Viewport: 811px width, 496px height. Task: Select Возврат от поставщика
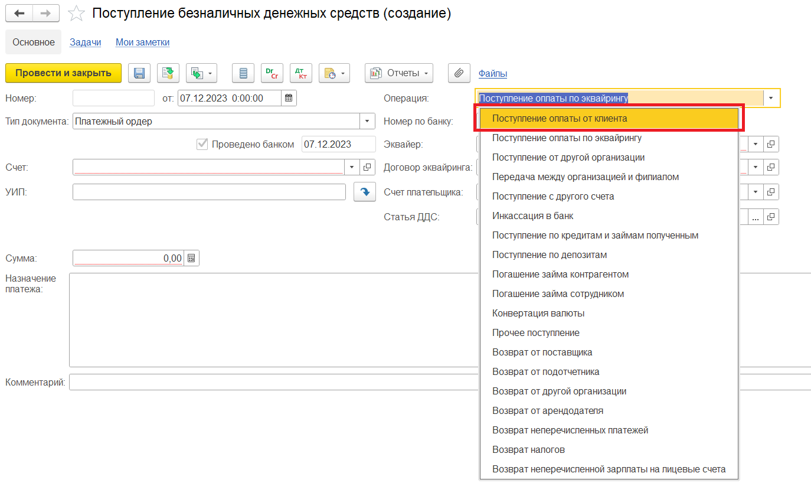[609, 353]
